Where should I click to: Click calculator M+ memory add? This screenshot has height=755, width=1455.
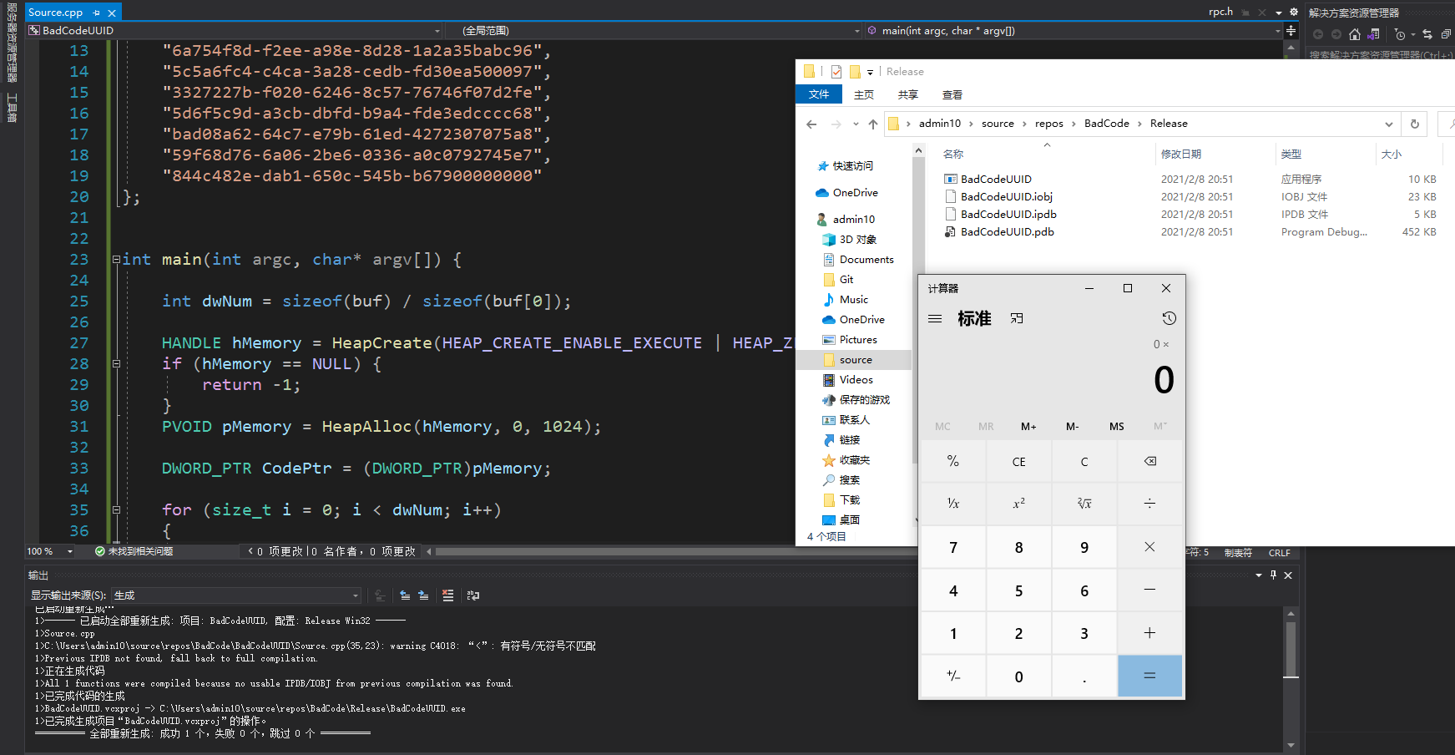pyautogui.click(x=1028, y=426)
